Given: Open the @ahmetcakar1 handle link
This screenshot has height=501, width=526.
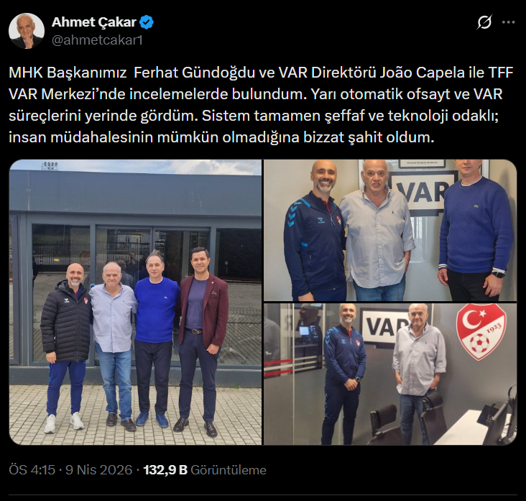Looking at the screenshot, I should [97, 40].
